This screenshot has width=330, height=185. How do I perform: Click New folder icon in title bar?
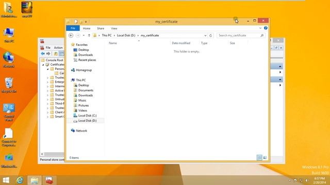coord(81,22)
